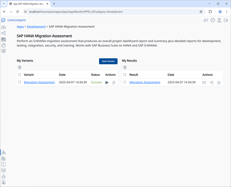
Task: Open the dashboard gauge icon in sidebar
Action: (x=3, y=27)
